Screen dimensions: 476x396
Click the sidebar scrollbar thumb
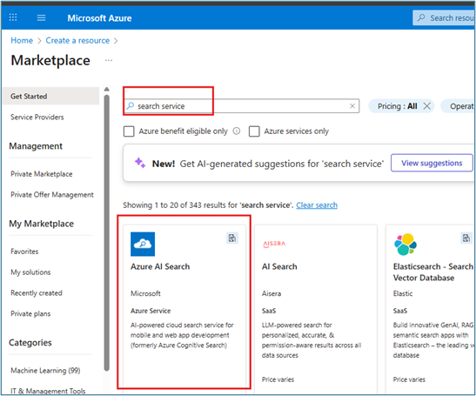106,233
